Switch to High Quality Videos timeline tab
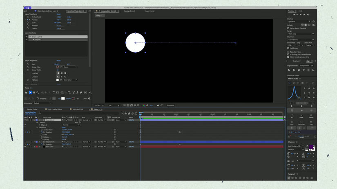 pos(55,109)
